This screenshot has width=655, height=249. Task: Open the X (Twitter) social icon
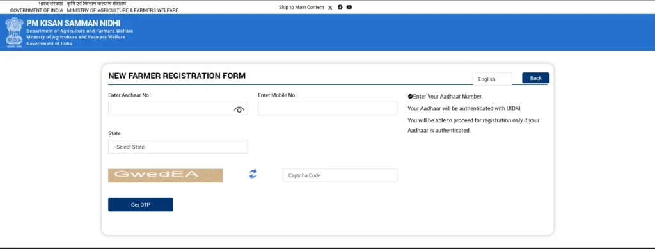(x=330, y=8)
